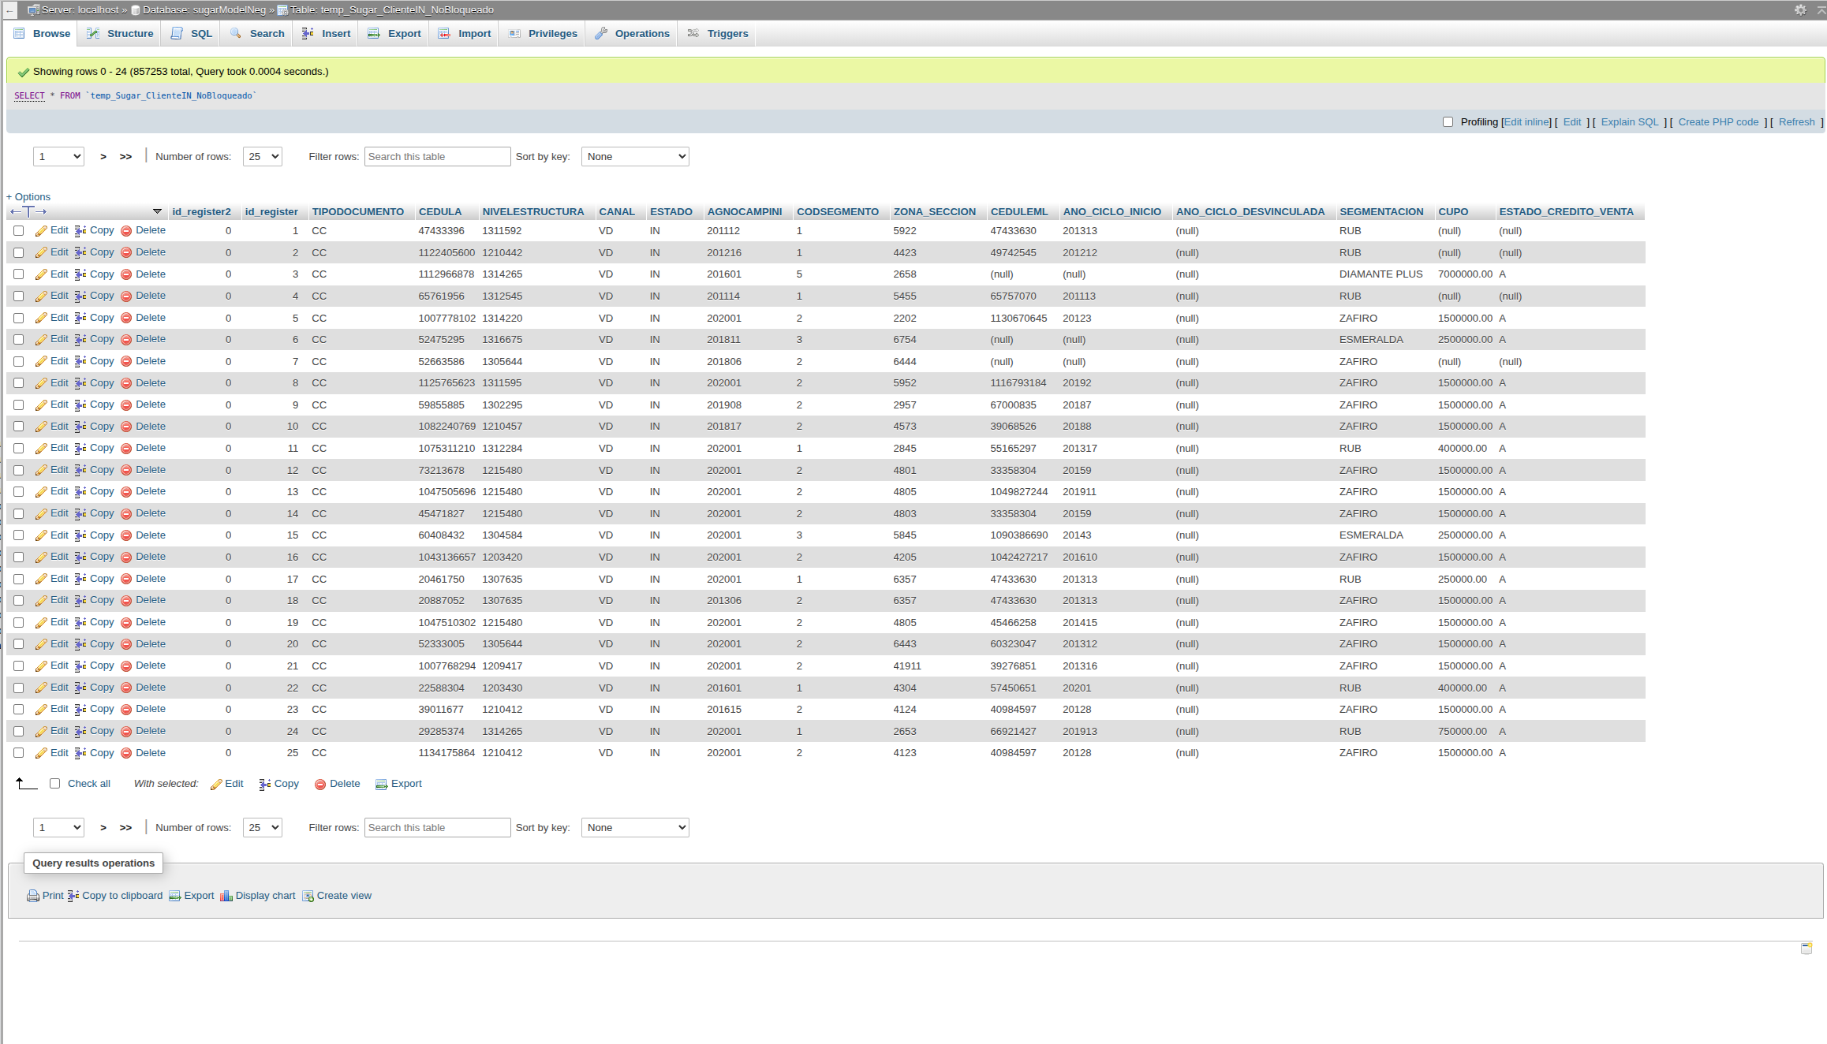Click the Explain SQL link
Screen dimensions: 1827x1044
[1629, 122]
